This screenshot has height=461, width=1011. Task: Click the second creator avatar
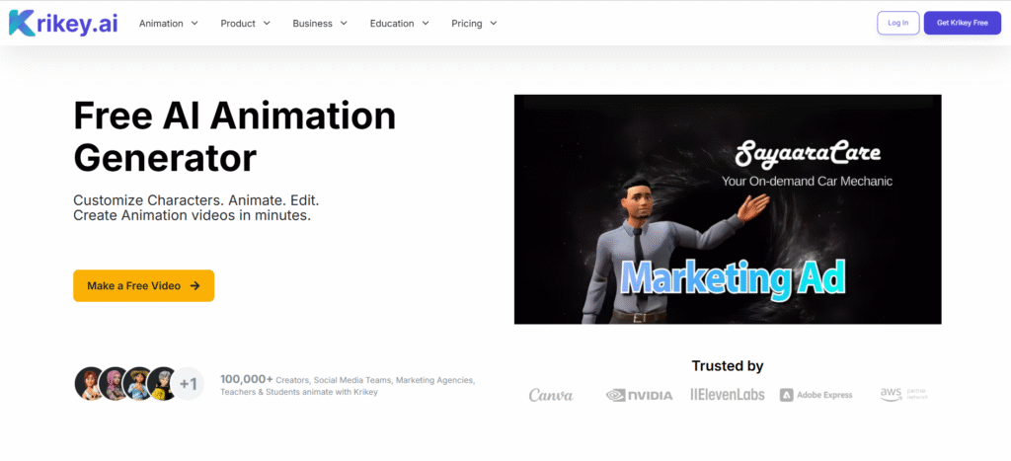[115, 383]
